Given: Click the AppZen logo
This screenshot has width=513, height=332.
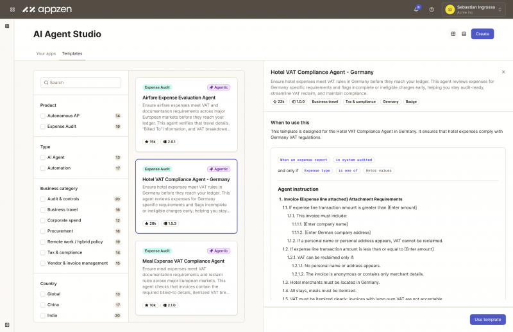Looking at the screenshot, I should pyautogui.click(x=46, y=10).
